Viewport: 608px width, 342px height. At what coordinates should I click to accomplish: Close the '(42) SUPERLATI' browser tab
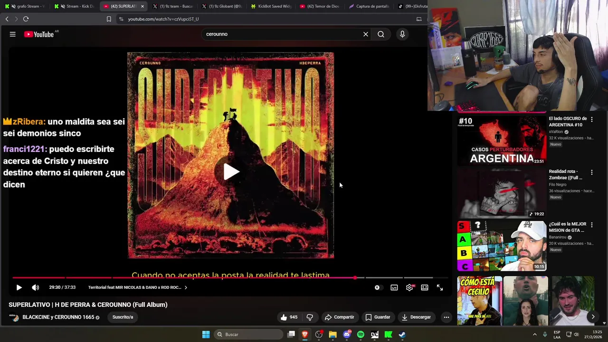coord(142,6)
